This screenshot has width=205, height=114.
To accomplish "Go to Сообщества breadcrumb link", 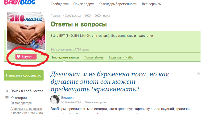I will tap(73, 16).
